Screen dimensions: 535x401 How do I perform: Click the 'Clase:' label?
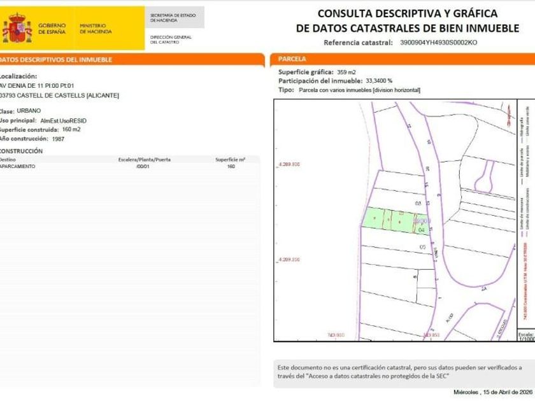[7, 111]
